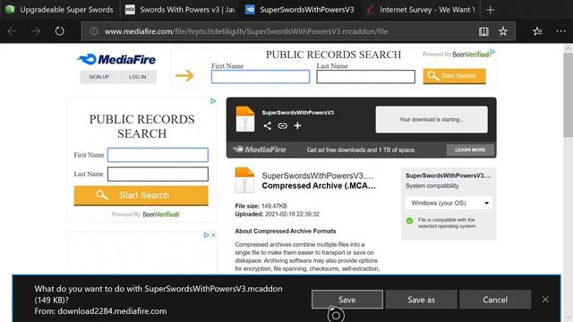The image size is (573, 322).
Task: Click the AdChoices icon on the top banner ad
Action: tap(492, 52)
